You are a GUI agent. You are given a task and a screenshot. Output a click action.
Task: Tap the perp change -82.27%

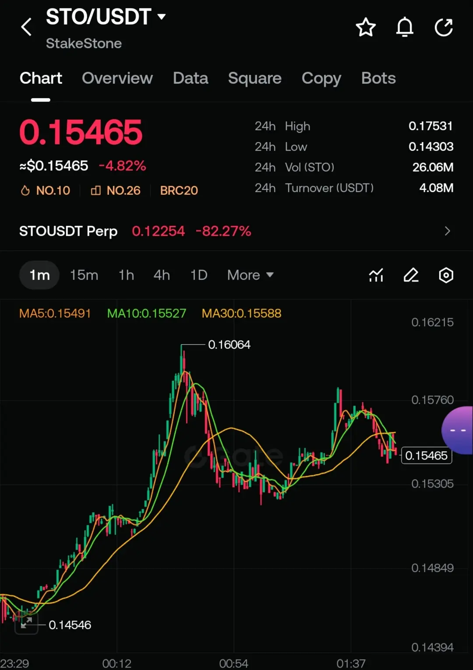pyautogui.click(x=223, y=231)
